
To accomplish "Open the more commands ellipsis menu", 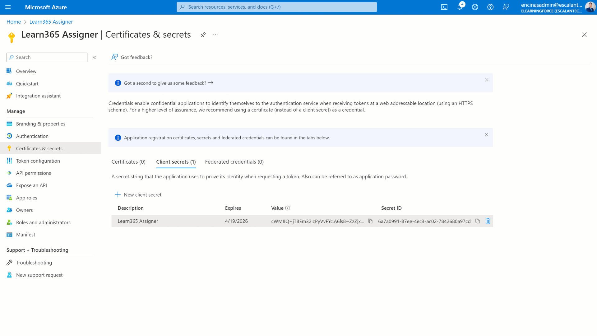I will pos(215,35).
